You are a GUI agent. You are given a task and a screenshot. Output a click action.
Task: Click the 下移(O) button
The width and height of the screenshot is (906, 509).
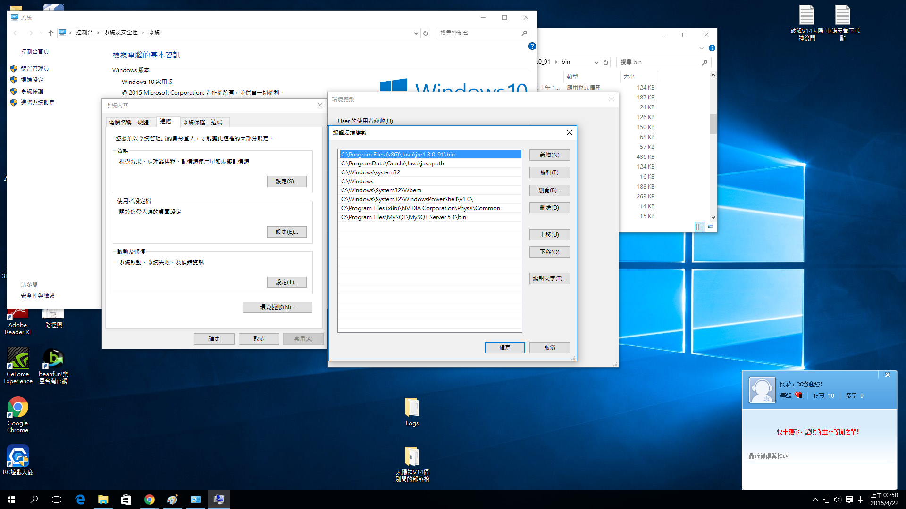549,252
